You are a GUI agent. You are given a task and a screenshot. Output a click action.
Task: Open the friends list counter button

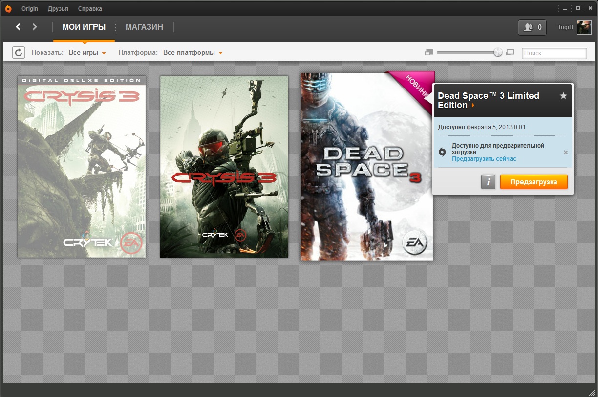point(532,27)
